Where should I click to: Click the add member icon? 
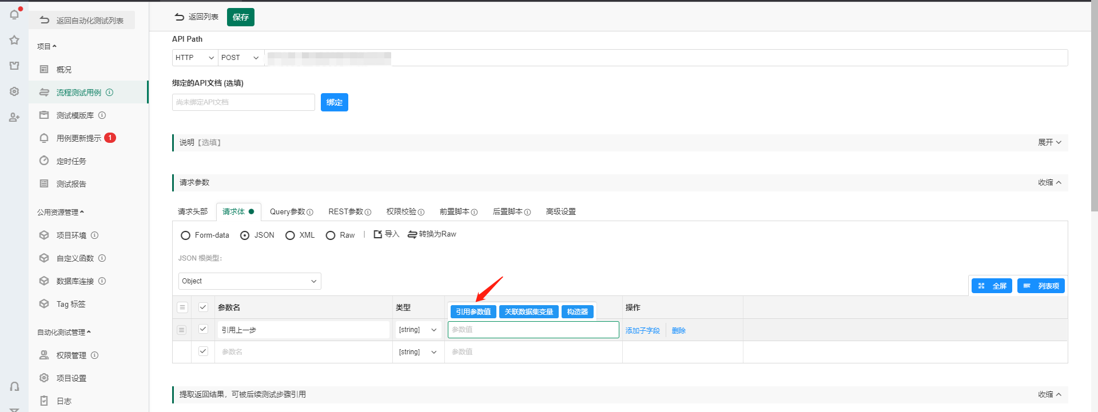[14, 117]
